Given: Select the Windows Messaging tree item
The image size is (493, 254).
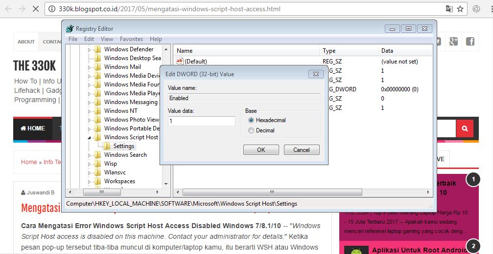Looking at the screenshot, I should click(x=131, y=102).
